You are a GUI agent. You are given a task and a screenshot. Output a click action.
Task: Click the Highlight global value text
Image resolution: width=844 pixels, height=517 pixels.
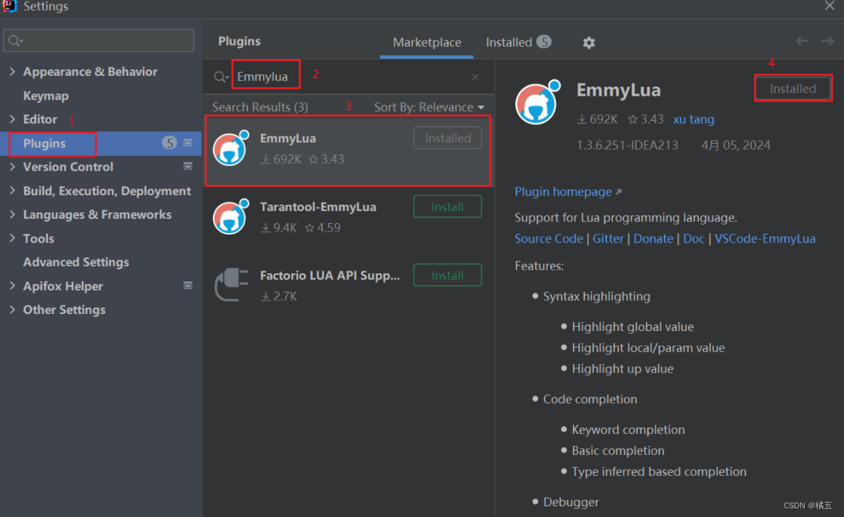pos(632,327)
